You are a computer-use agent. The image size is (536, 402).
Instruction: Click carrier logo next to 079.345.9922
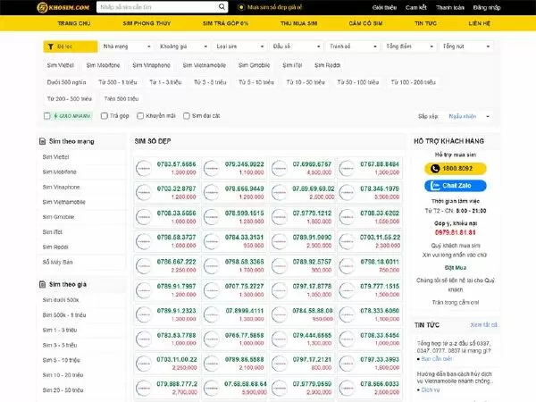click(211, 168)
